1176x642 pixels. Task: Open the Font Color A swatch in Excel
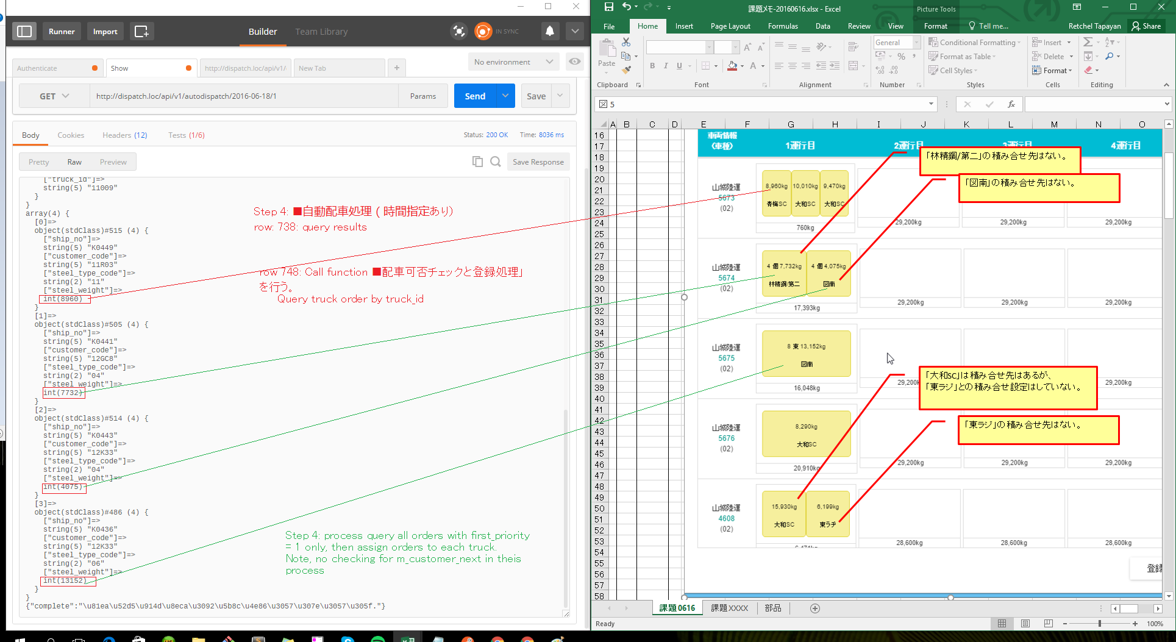tap(753, 65)
